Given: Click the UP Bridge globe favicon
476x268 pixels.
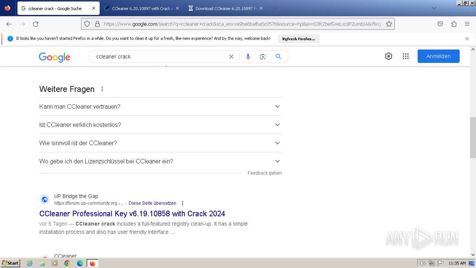Looking at the screenshot, I should tap(45, 200).
